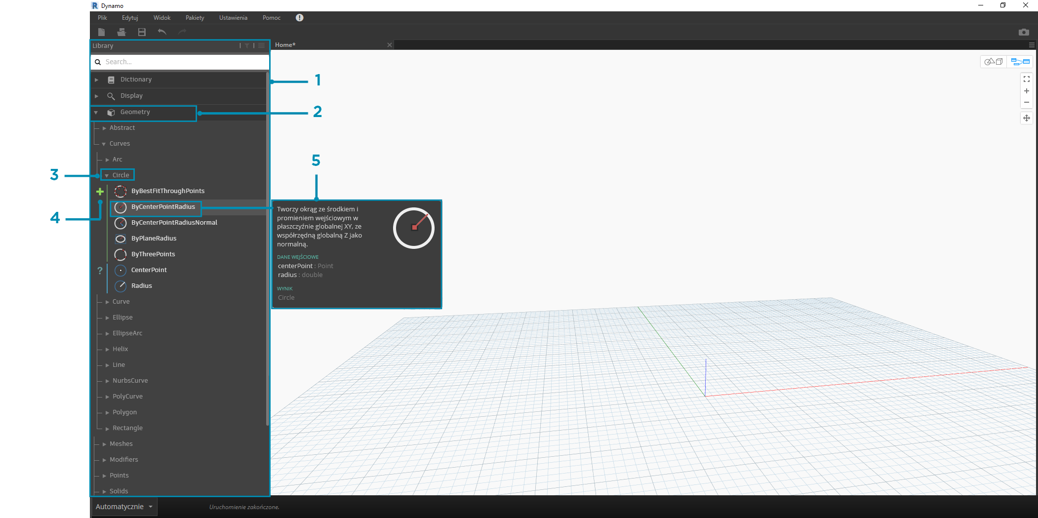Click the CenterPoint node icon

(120, 271)
